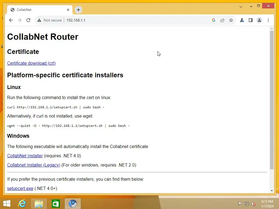Click the network tray icon
Screen dimensions: 279x209
[247, 204]
